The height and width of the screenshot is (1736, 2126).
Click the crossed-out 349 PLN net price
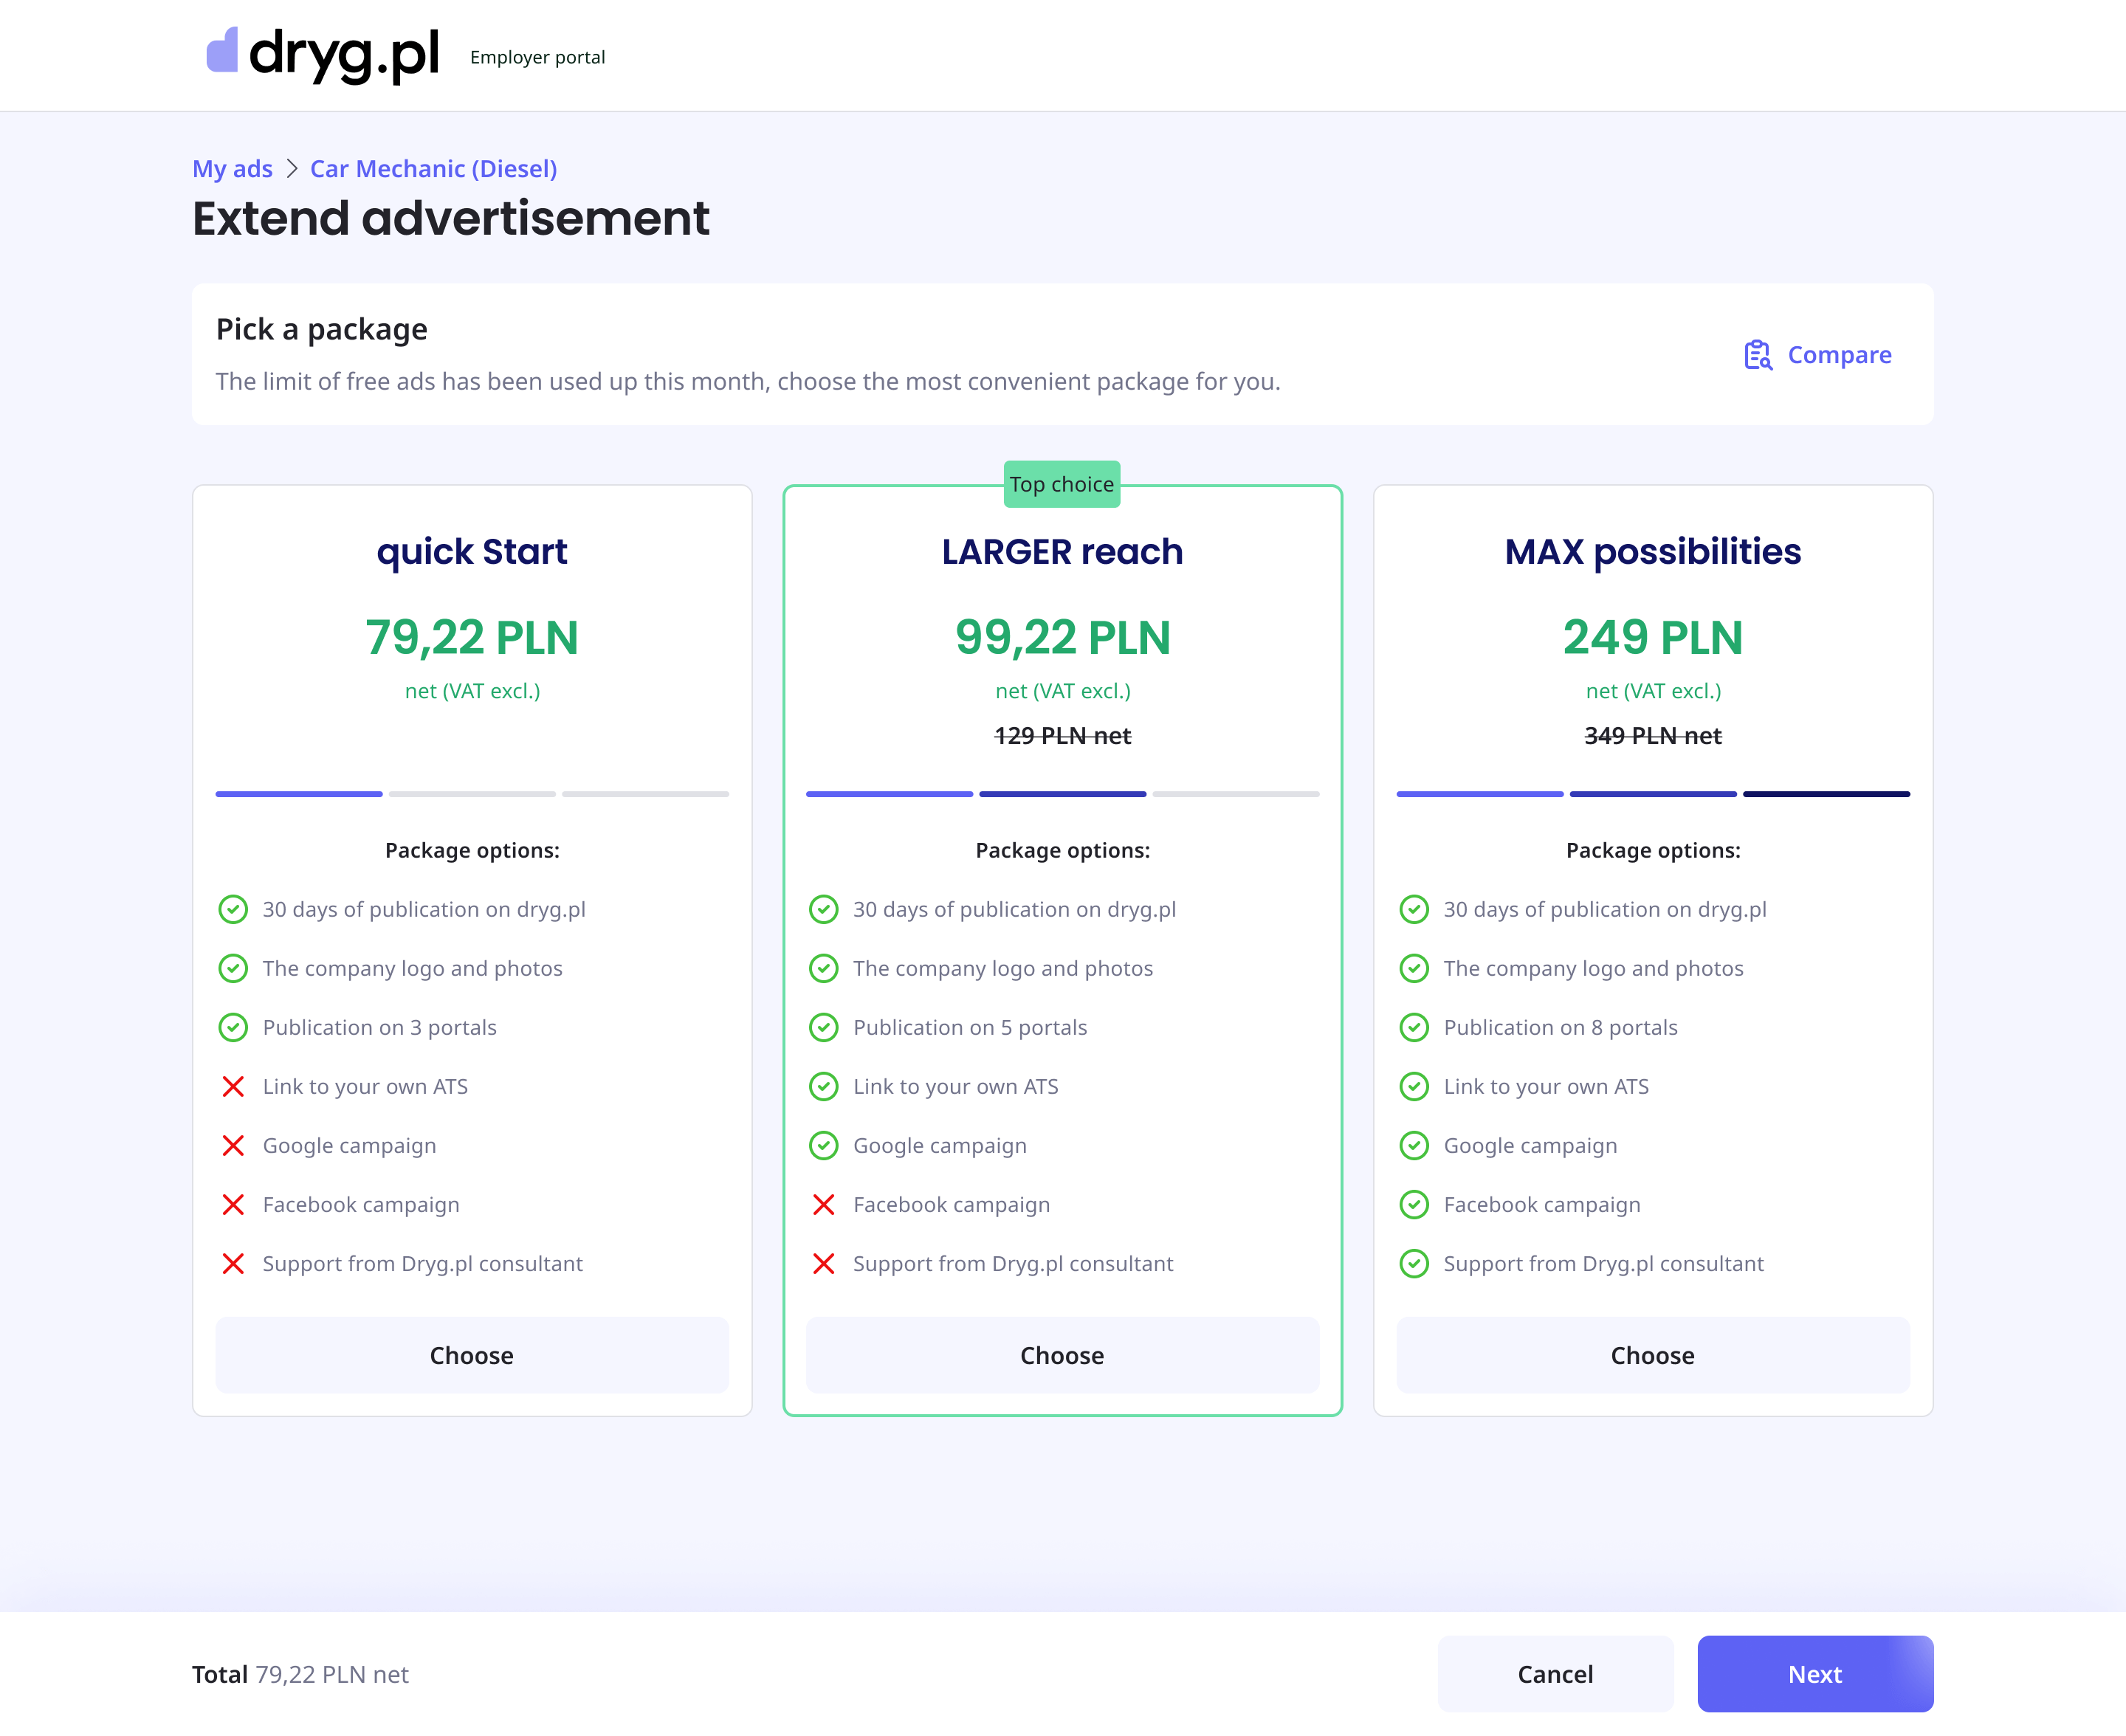pyautogui.click(x=1653, y=736)
